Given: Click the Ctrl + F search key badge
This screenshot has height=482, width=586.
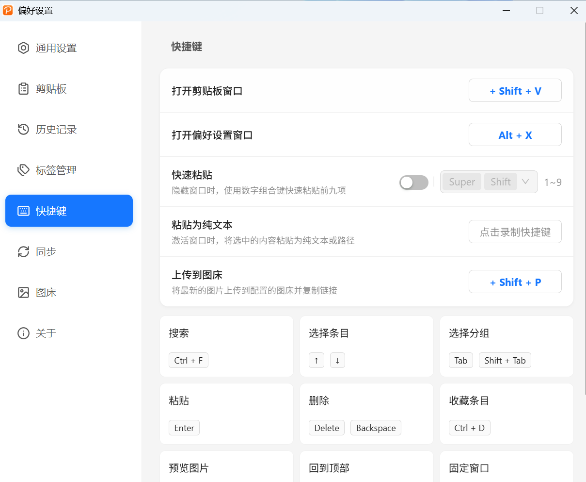Looking at the screenshot, I should [189, 360].
